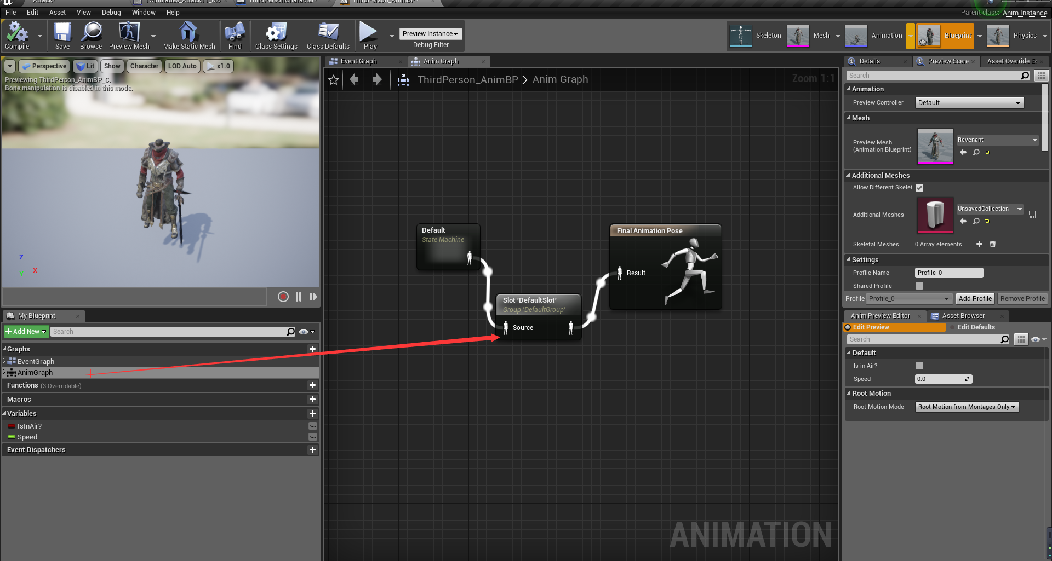Open LOD Auto viewport menu

click(182, 66)
